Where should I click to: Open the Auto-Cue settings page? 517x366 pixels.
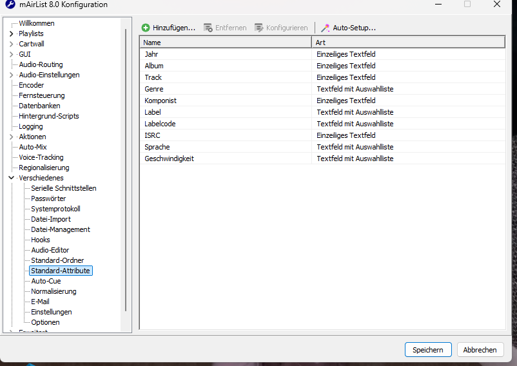(x=46, y=281)
